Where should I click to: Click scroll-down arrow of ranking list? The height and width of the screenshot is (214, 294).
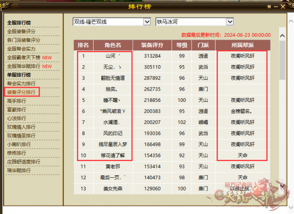(282, 186)
